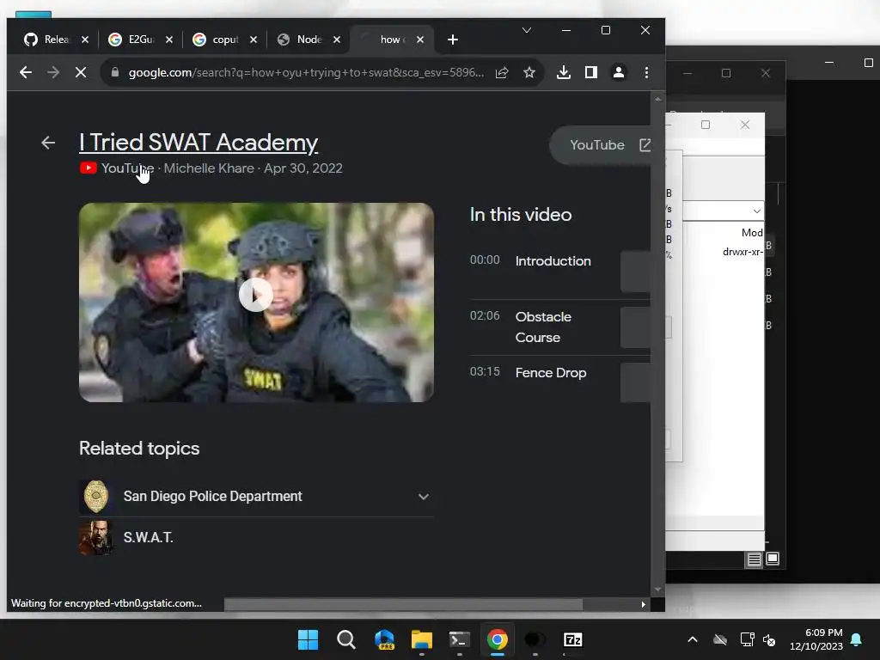
Task: Open Chrome's downloads icon
Action: 564,72
